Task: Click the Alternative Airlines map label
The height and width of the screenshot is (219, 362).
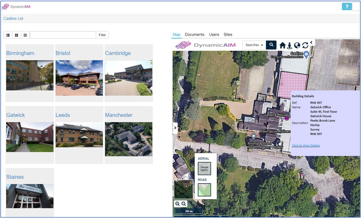Action: 275,131
